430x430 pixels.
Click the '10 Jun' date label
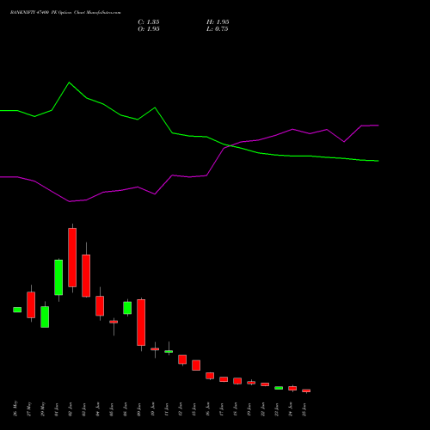(x=153, y=409)
